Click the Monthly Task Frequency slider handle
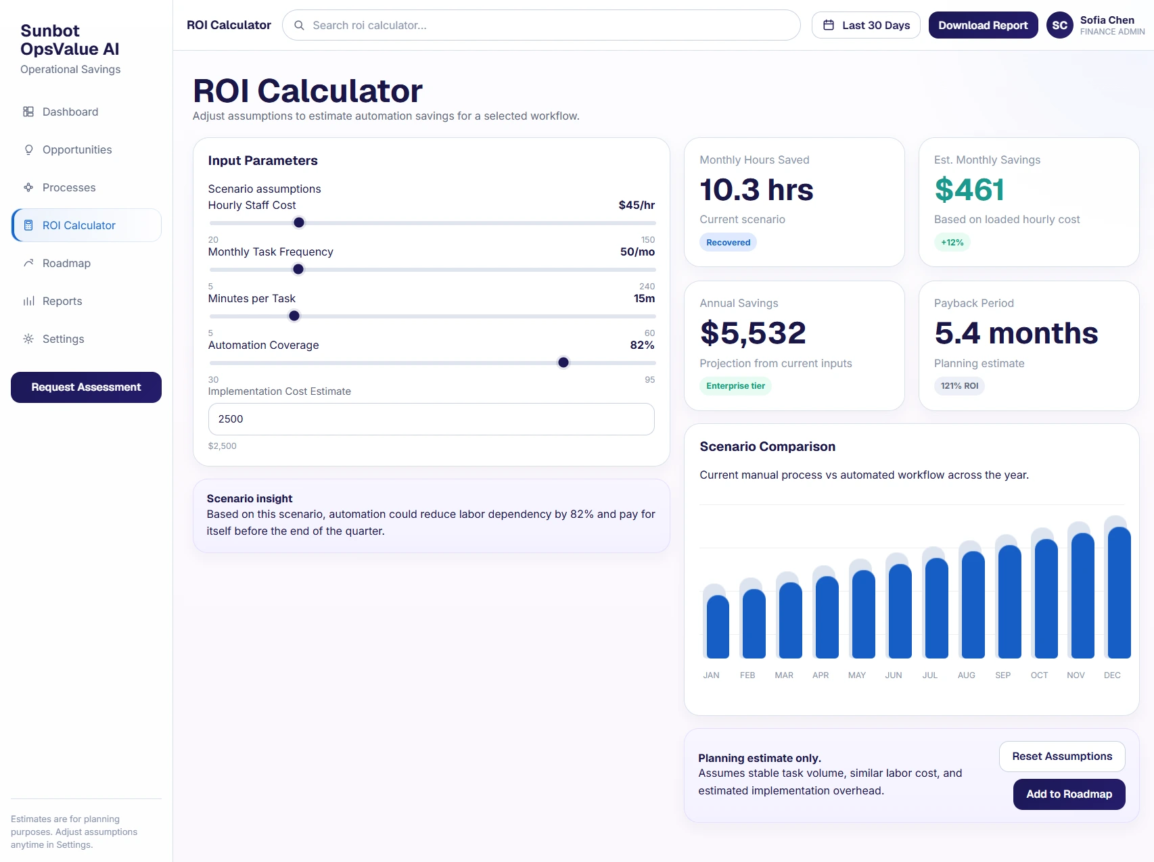The width and height of the screenshot is (1154, 862). [298, 269]
